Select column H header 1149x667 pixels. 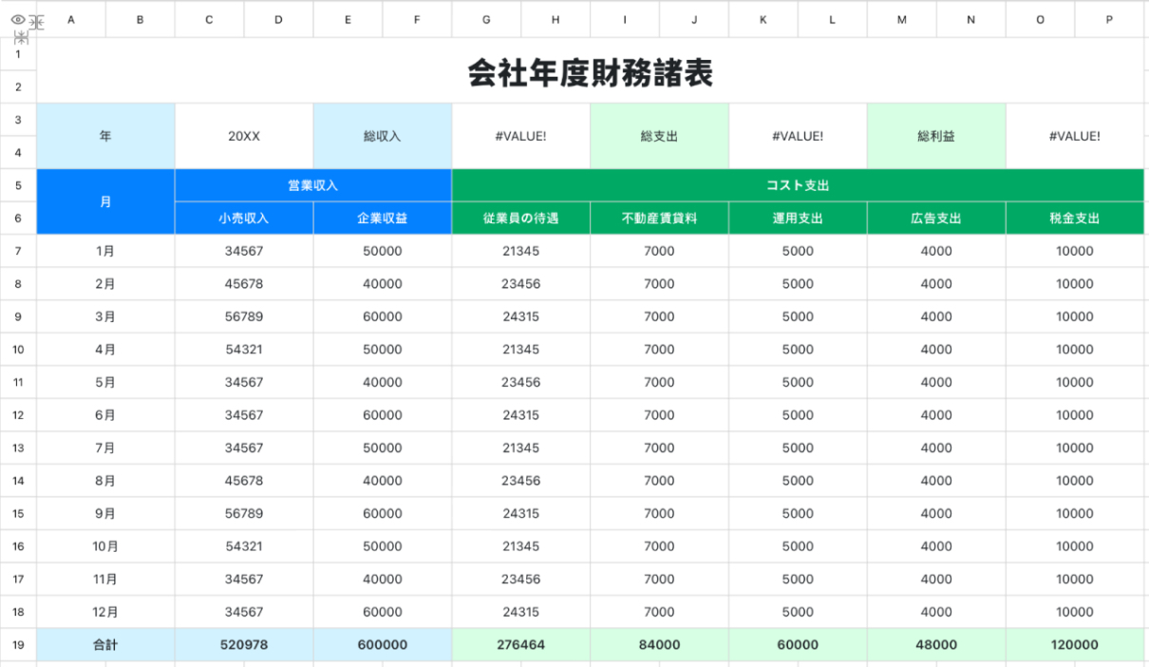tap(556, 19)
